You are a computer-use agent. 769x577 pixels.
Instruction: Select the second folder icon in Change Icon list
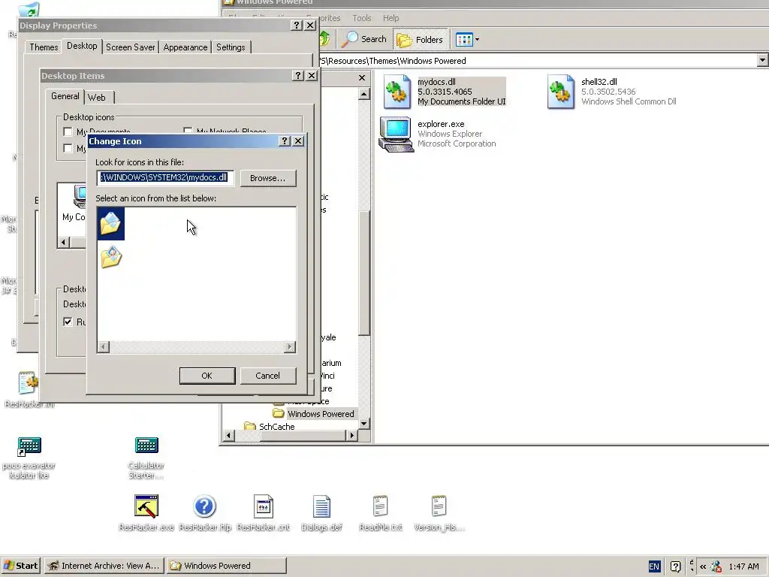pyautogui.click(x=111, y=257)
